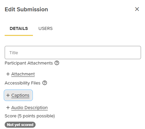Select the DETAILS tab
The height and width of the screenshot is (129, 145).
click(x=19, y=29)
